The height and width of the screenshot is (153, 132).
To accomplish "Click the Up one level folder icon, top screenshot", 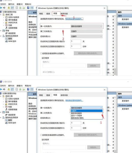I will (9, 8).
